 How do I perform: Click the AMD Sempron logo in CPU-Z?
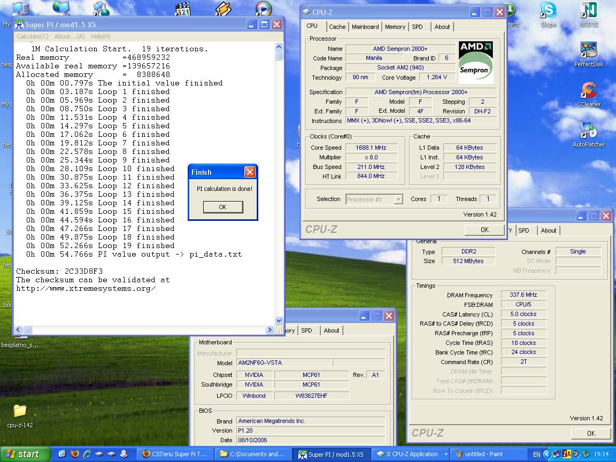[476, 62]
